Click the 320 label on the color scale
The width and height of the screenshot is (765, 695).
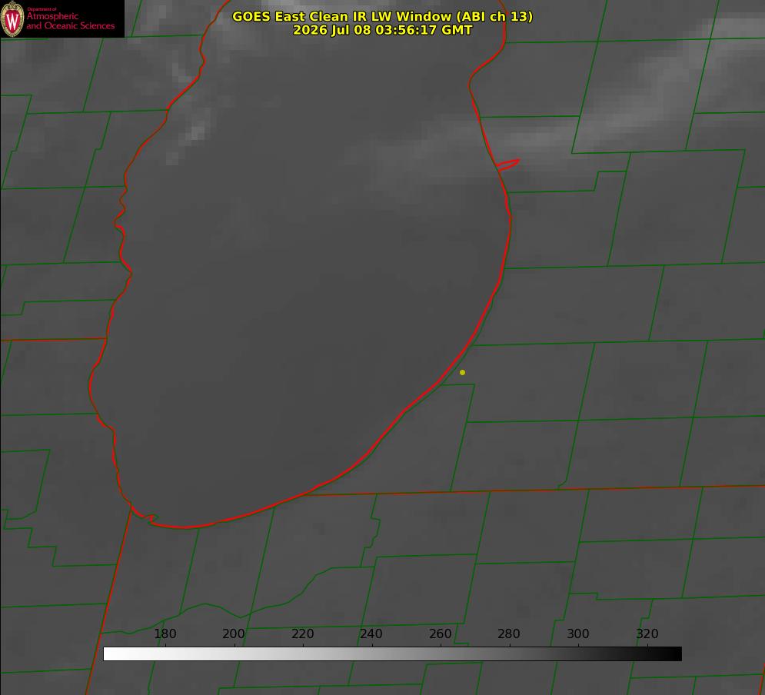pos(647,633)
